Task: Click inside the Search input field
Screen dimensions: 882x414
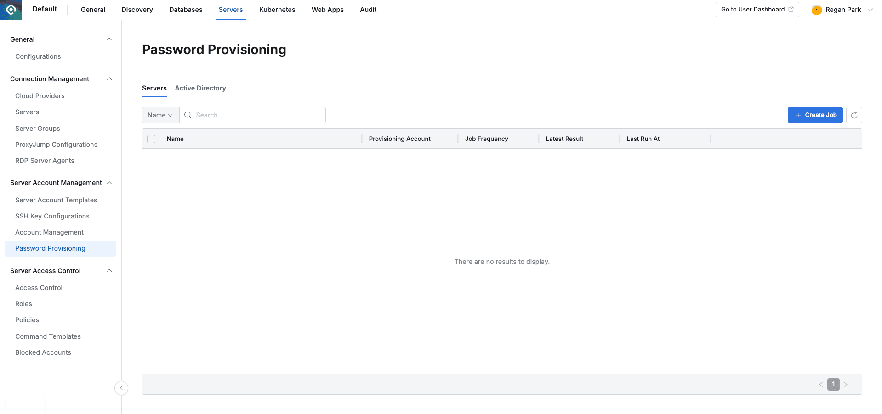Action: 253,115
